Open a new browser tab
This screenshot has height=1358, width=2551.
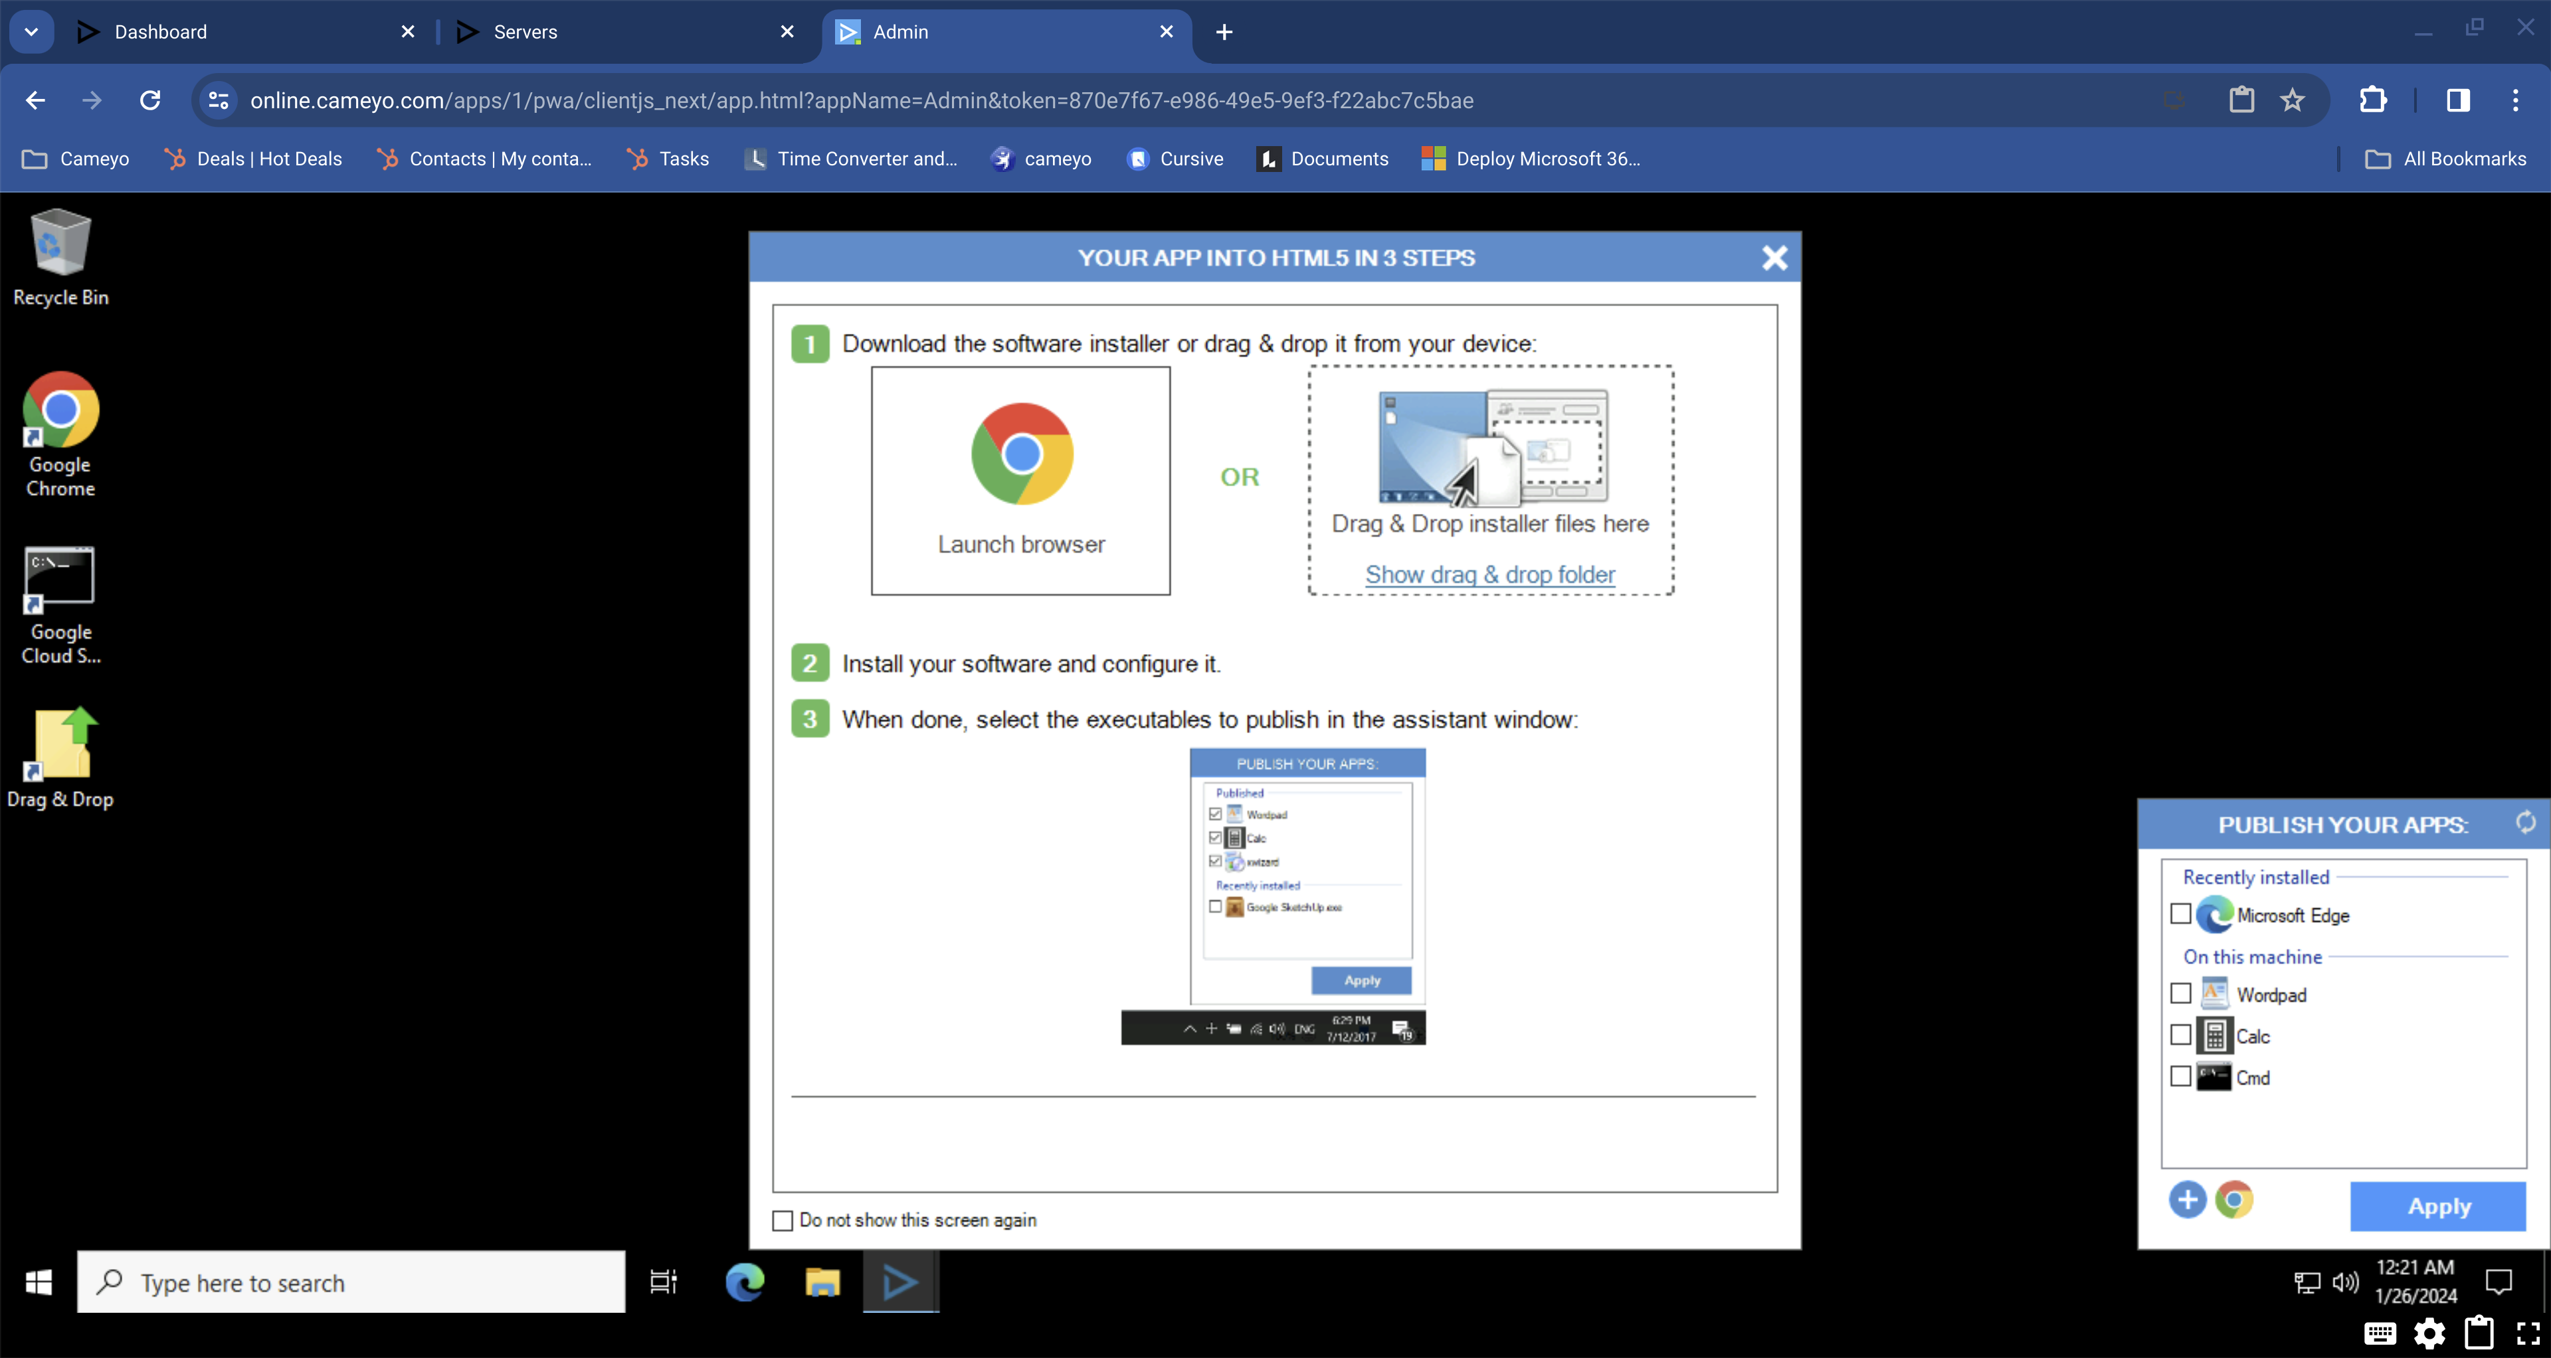click(1224, 32)
